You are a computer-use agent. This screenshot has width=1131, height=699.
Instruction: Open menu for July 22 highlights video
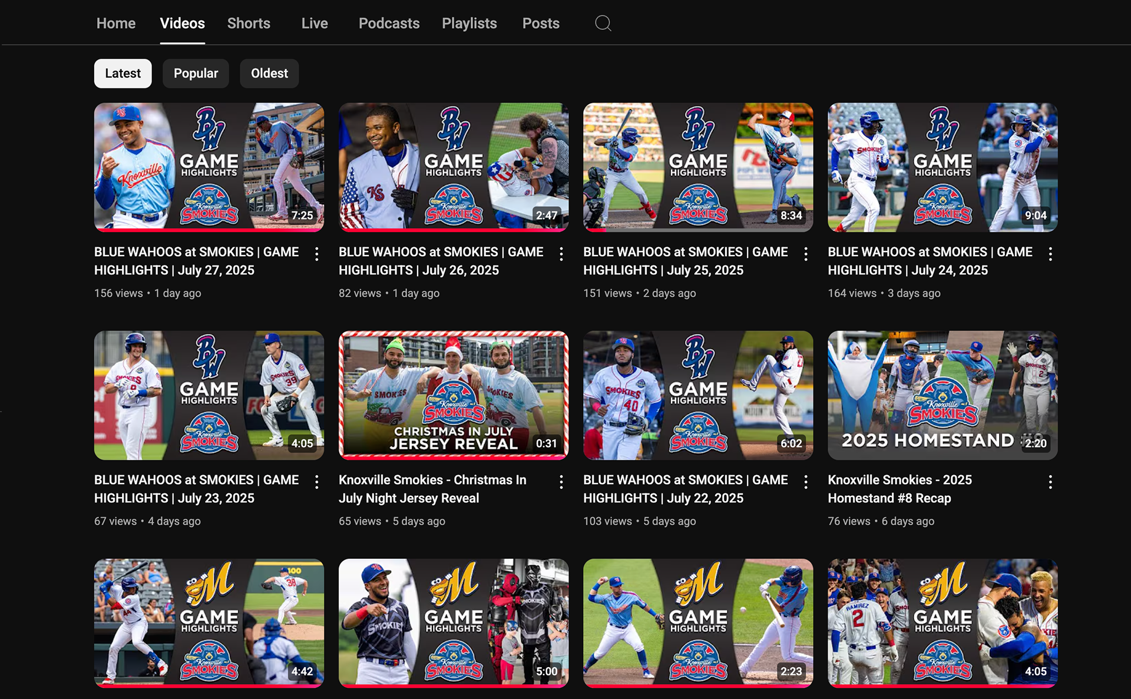[806, 482]
